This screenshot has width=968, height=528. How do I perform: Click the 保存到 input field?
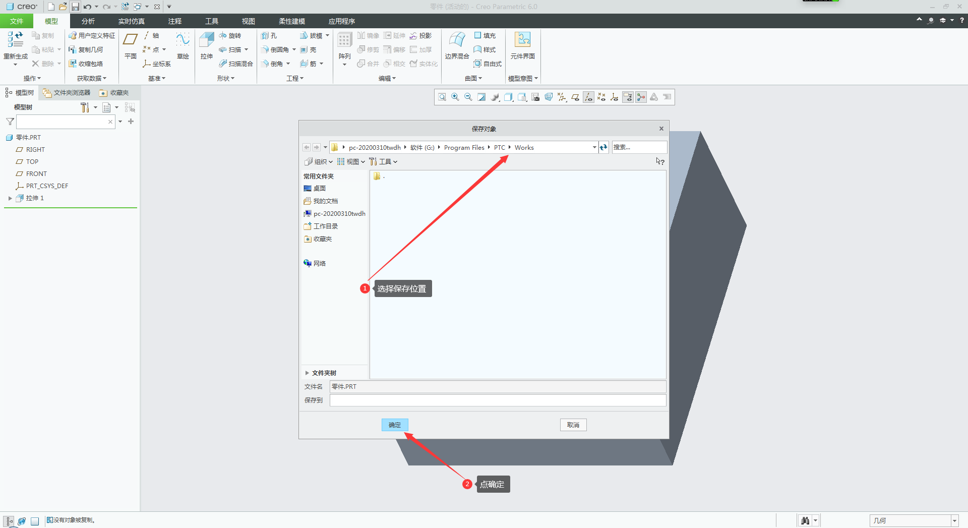(498, 400)
